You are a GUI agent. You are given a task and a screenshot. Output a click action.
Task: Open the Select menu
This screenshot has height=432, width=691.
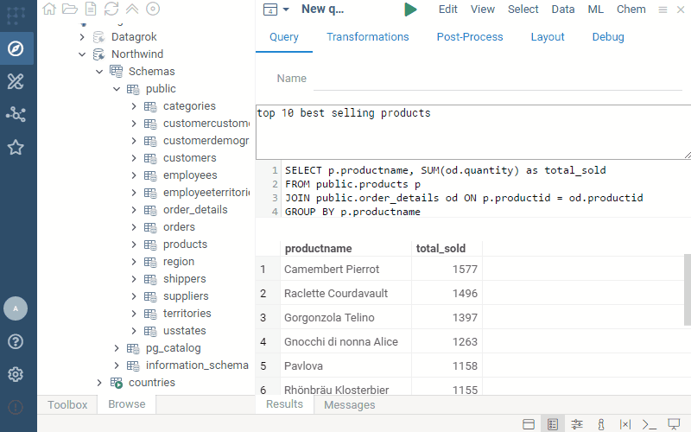pos(523,10)
